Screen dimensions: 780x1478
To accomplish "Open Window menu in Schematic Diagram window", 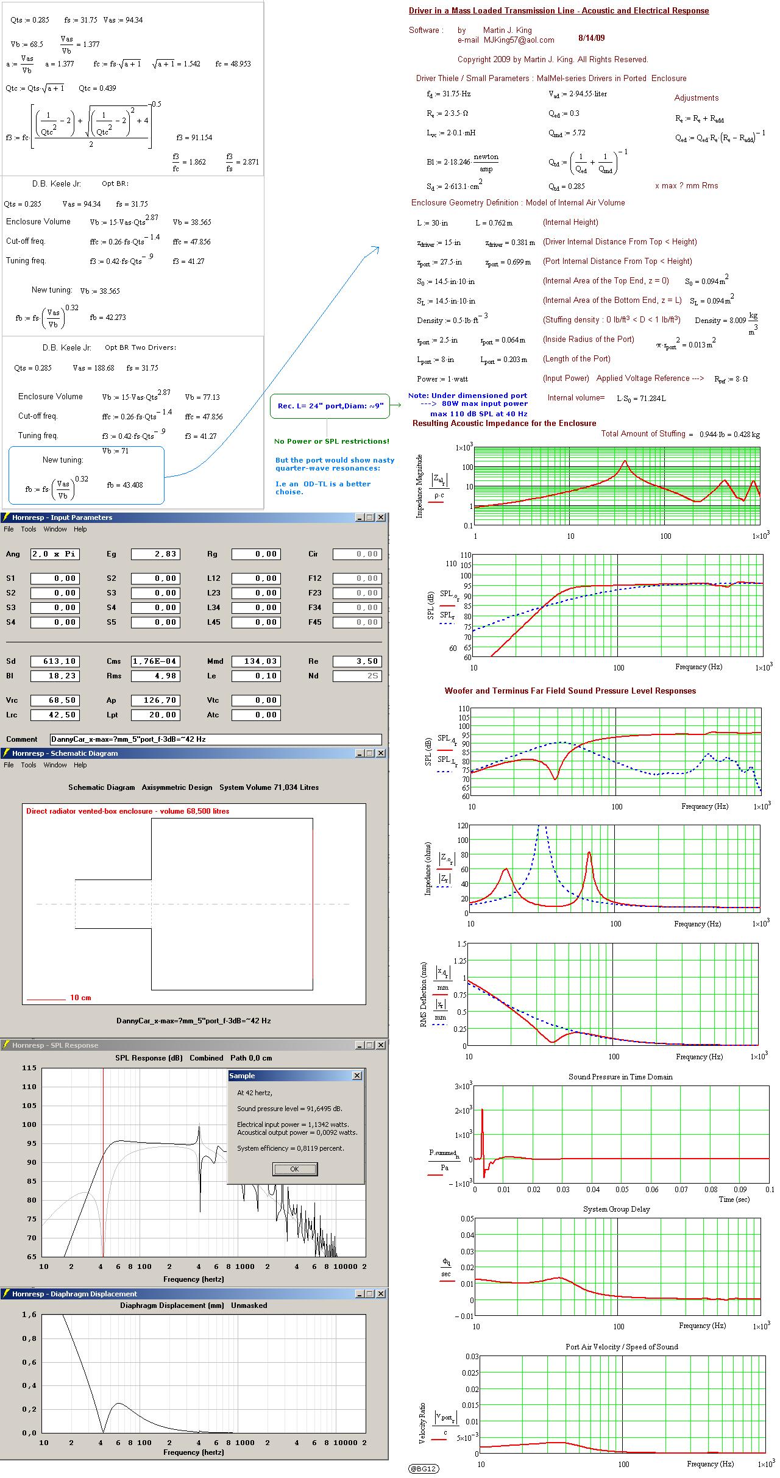I will pos(55,765).
